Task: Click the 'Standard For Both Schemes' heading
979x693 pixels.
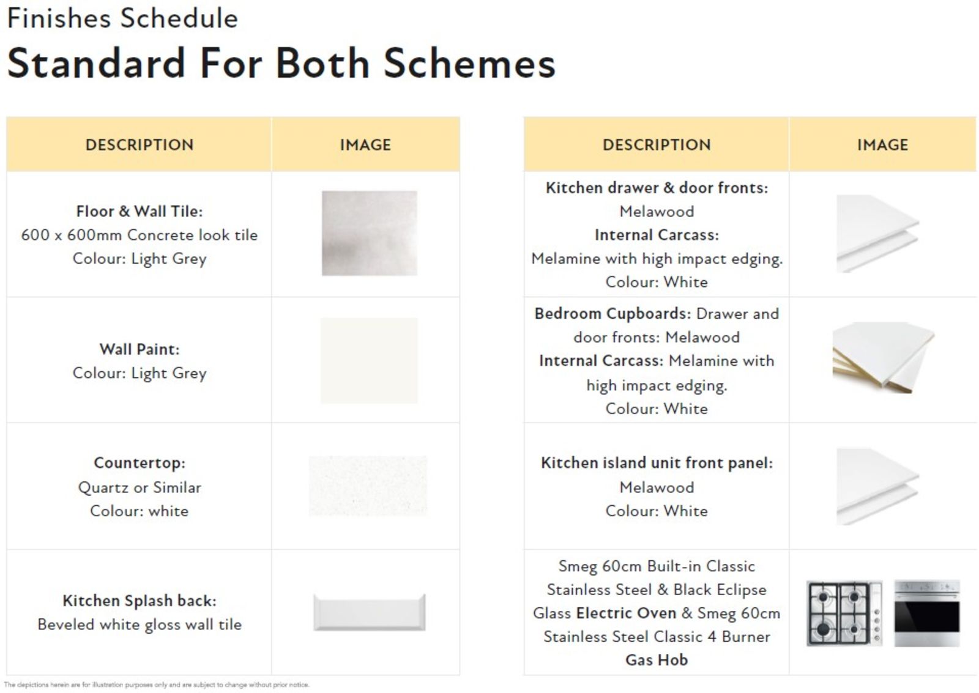Action: click(281, 63)
